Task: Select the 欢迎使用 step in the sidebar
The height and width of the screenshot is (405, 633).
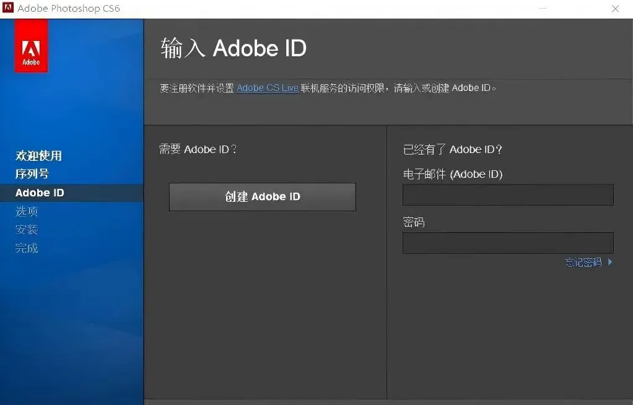Action: (x=39, y=155)
